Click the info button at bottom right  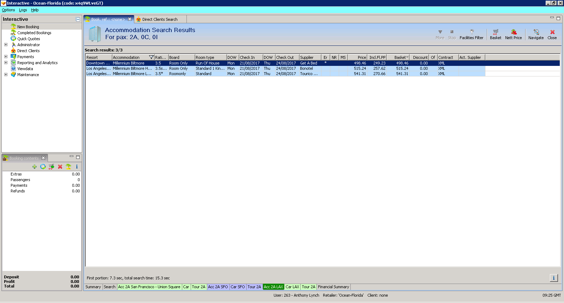pyautogui.click(x=554, y=278)
